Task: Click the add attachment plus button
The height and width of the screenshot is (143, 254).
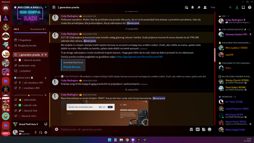Action: 56,129
